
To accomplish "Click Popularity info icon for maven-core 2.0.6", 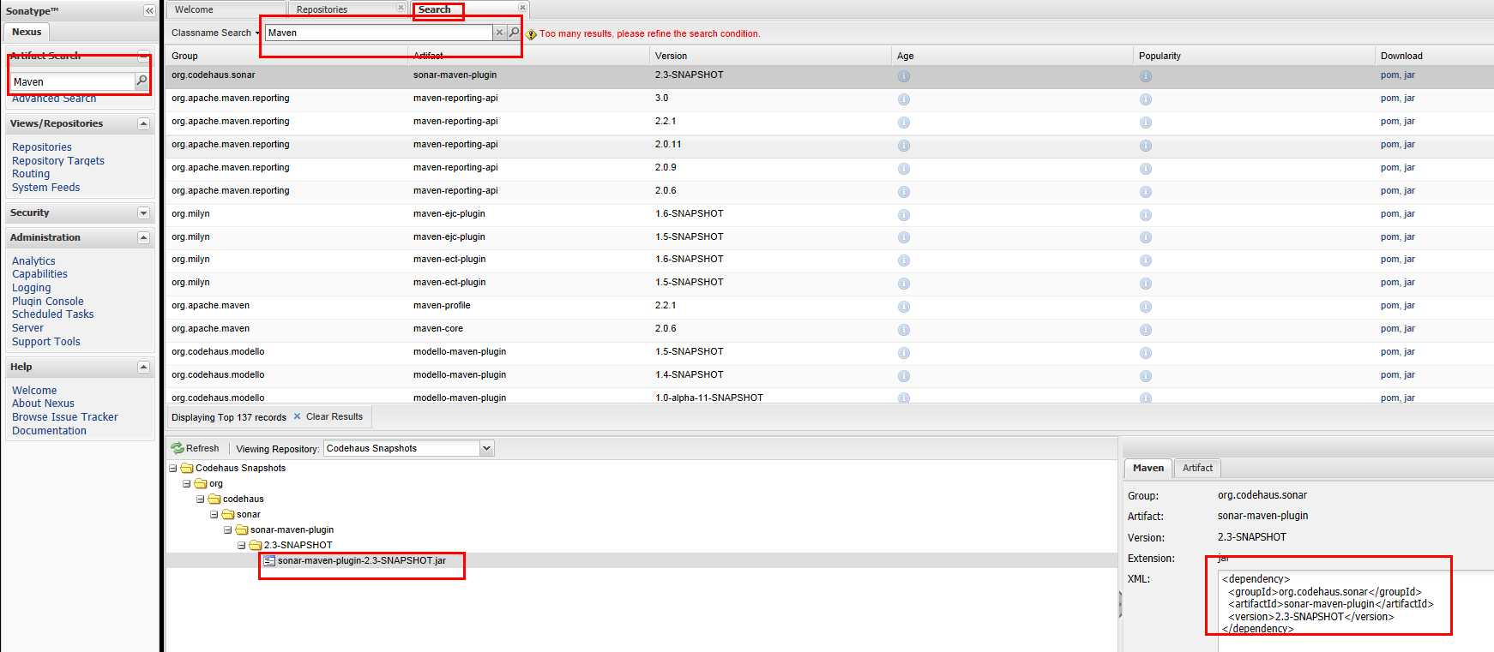I will pos(1145,330).
